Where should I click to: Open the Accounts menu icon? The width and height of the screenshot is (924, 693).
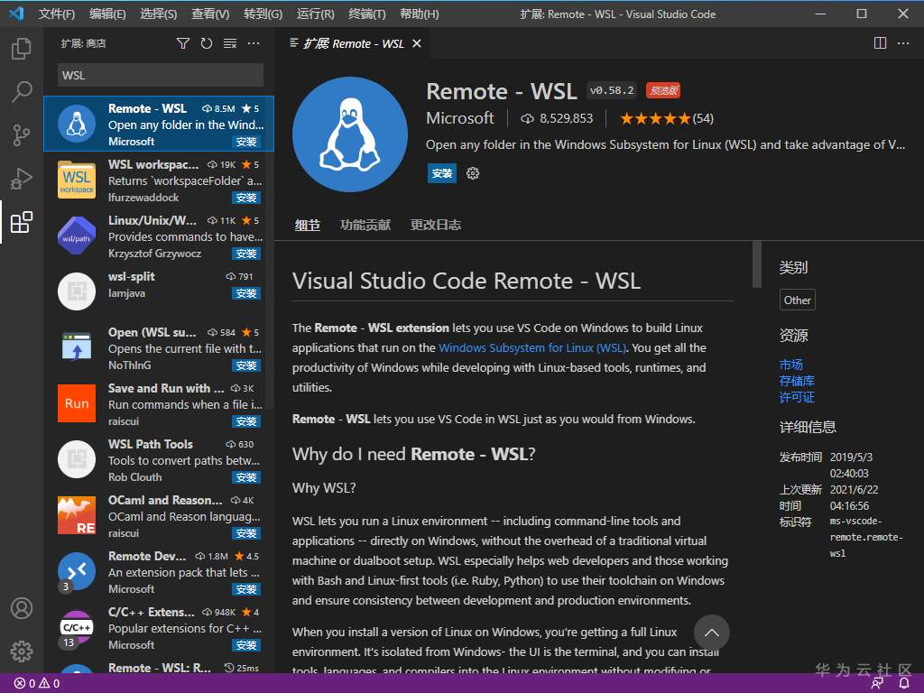[x=22, y=608]
